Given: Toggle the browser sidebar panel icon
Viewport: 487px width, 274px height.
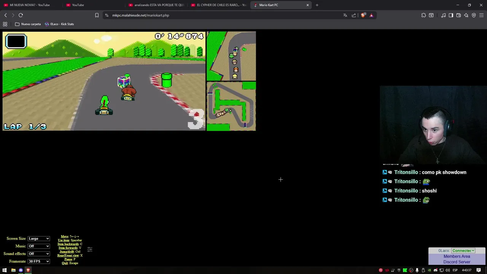Looking at the screenshot, I should 451,15.
